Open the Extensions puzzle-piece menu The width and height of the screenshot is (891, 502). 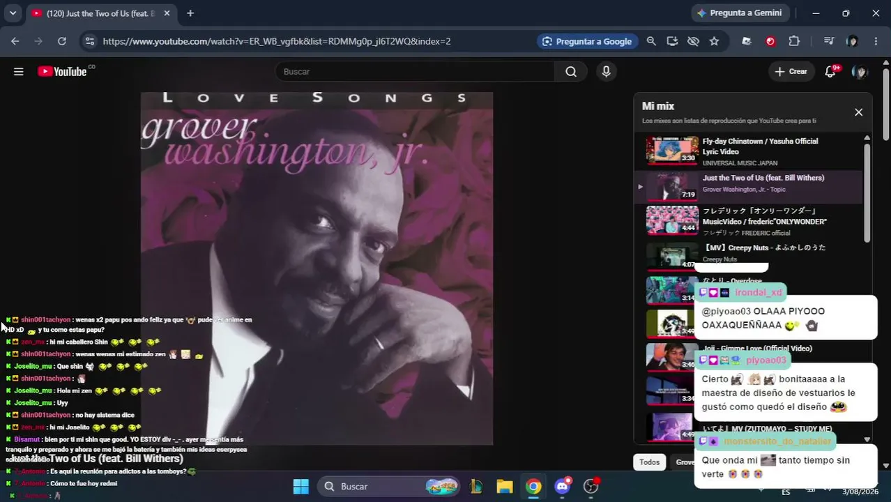click(794, 41)
